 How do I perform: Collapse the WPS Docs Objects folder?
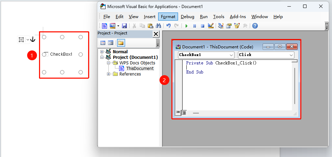[x=109, y=63]
